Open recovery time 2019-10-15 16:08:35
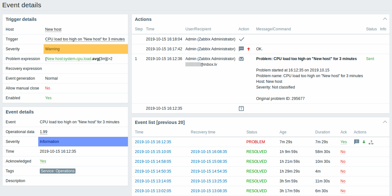This screenshot has width=392, height=196. tap(209, 152)
